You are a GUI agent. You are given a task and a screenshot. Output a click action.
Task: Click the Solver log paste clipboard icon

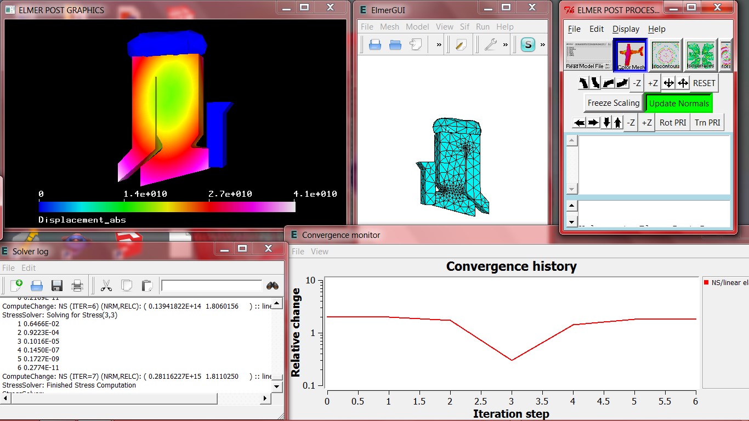click(147, 285)
